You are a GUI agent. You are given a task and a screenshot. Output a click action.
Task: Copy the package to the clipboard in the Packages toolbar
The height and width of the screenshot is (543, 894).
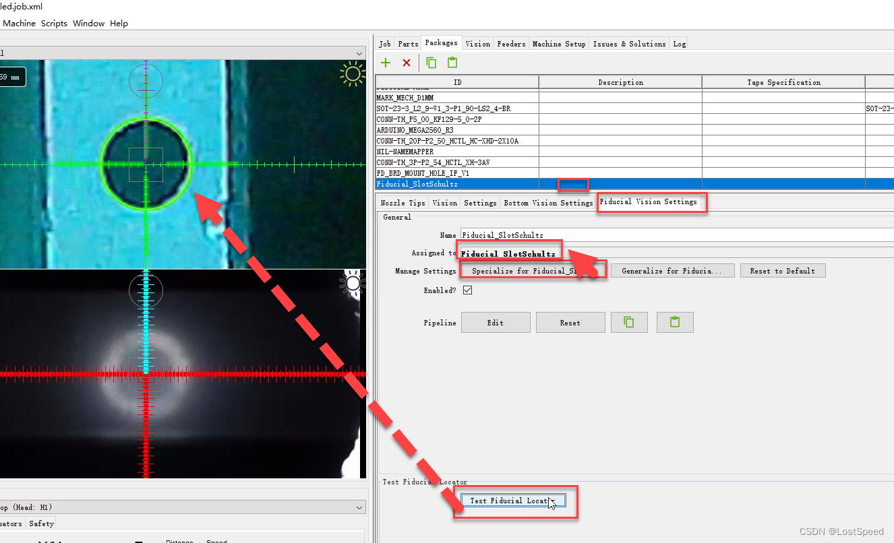(x=431, y=63)
